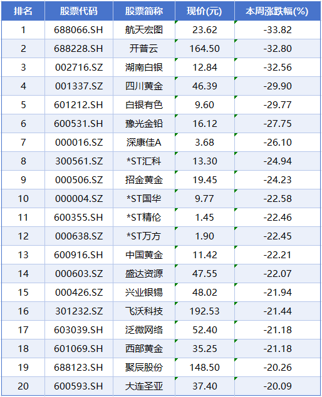Screen dimensions: 322x397
Task: Click the price cell 16.12
Action: click(x=205, y=124)
